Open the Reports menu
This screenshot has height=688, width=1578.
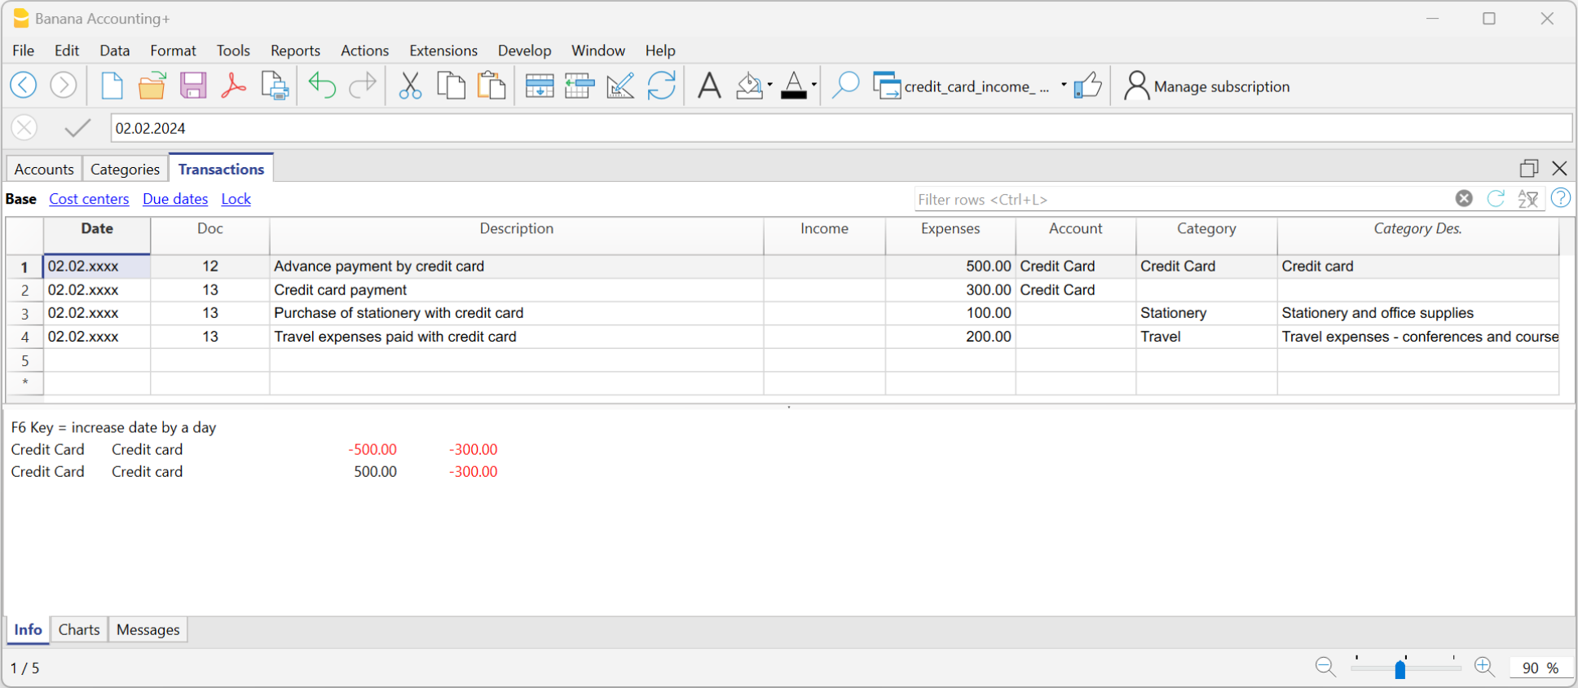[295, 51]
